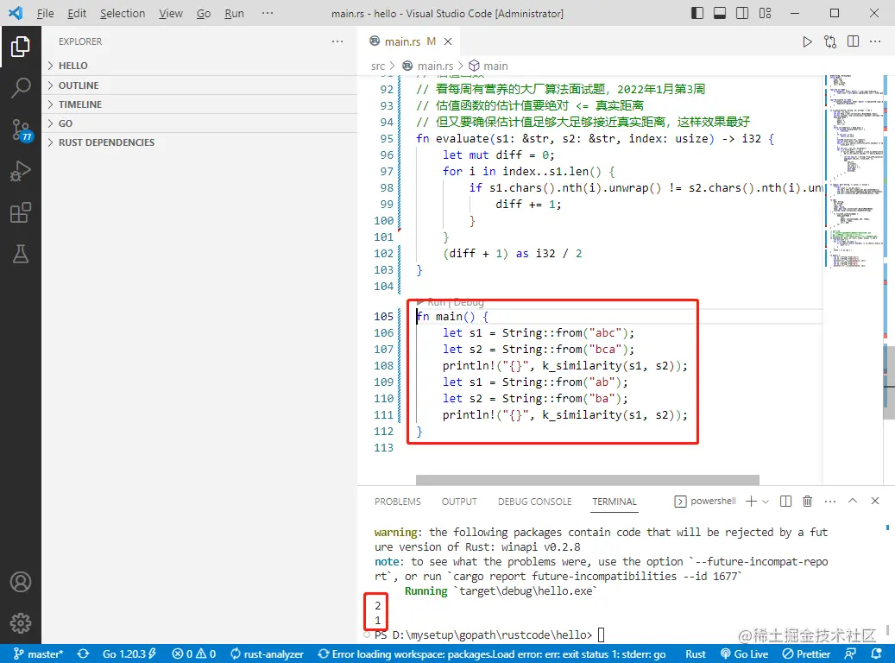Open terminal panel More Actions ellipsis
Image resolution: width=895 pixels, height=663 pixels.
pyautogui.click(x=830, y=502)
